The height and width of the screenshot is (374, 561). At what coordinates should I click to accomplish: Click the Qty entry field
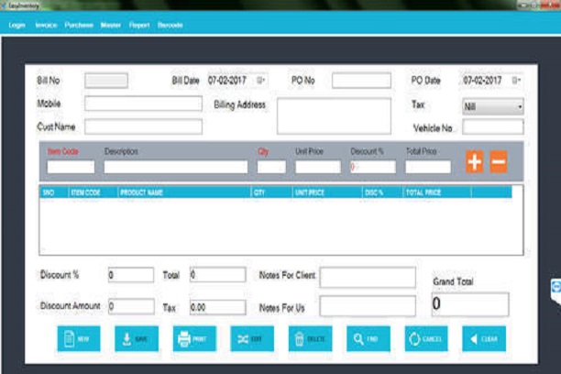271,167
